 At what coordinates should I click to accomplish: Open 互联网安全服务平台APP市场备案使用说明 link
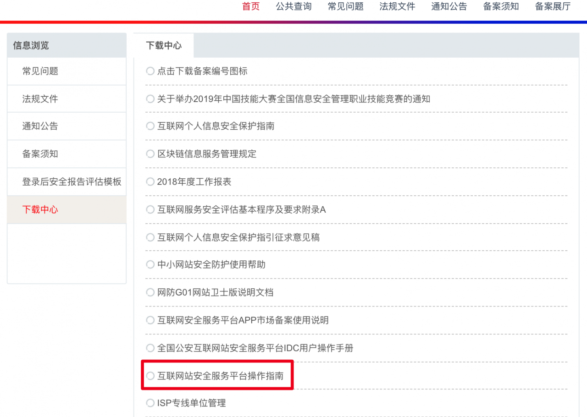243,320
